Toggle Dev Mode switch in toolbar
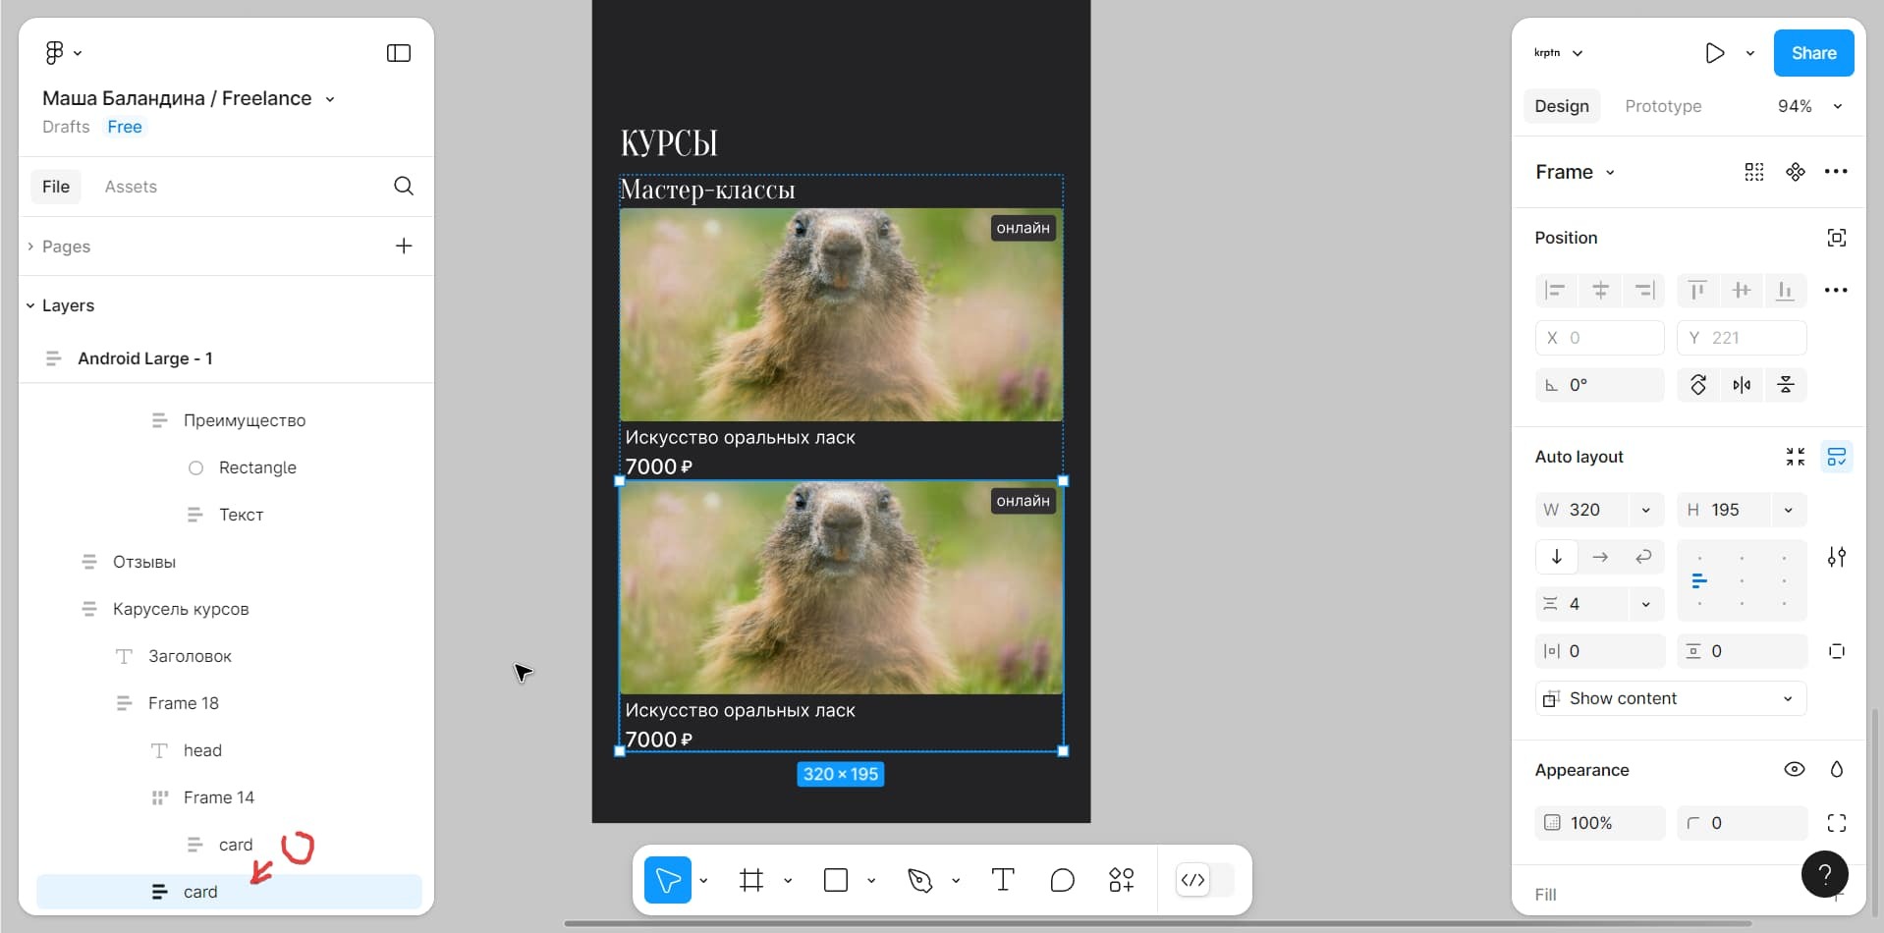 coord(1205,880)
